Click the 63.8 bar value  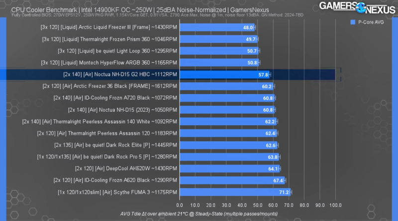(x=273, y=157)
